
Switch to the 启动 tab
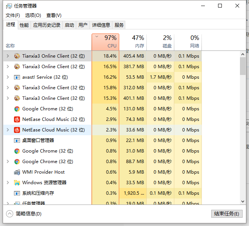(69, 25)
